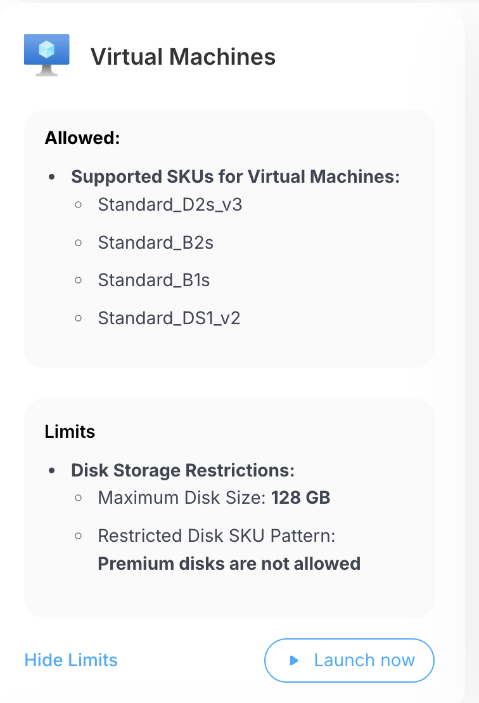Click the play triangle in Launch now

(293, 660)
